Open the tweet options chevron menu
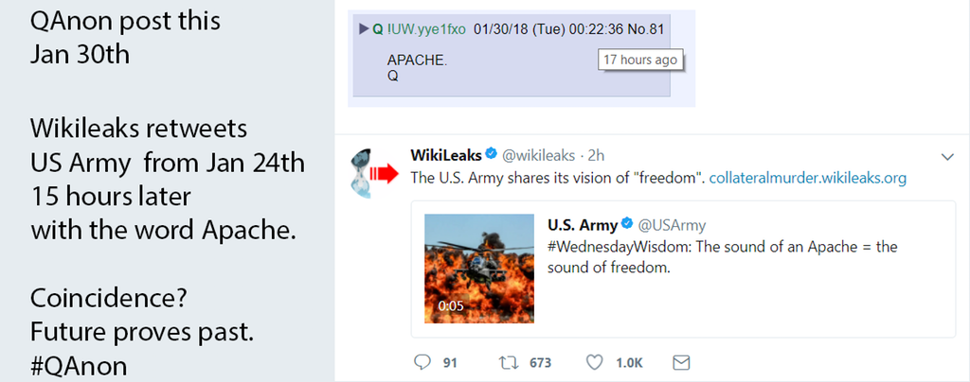Screen dimensions: 970x382 click(x=947, y=156)
